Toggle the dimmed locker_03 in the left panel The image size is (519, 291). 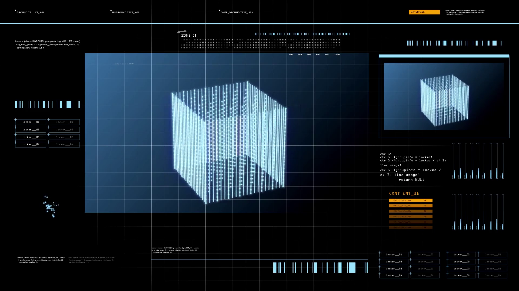click(64, 137)
